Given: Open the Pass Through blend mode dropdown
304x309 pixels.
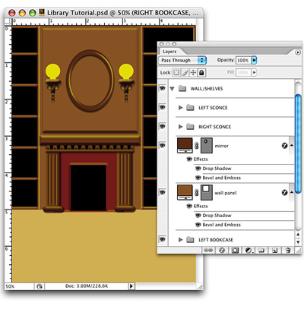Looking at the screenshot, I should 182,60.
